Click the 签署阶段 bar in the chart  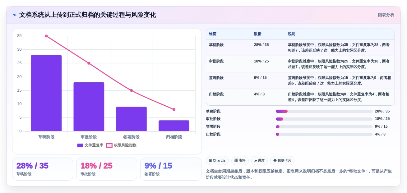[131, 119]
